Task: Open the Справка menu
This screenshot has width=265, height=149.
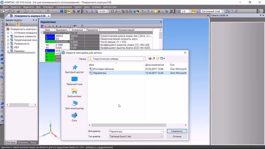Action: [x=96, y=7]
